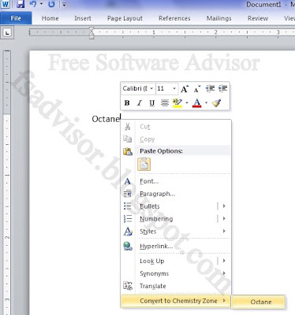Click the Grow Font icon in mini toolbar
The height and width of the screenshot is (315, 295).
tap(185, 89)
